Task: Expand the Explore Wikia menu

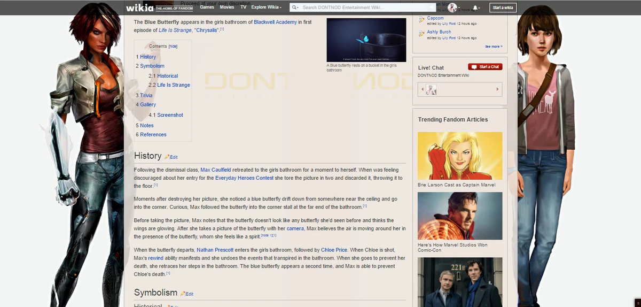Action: pos(267,7)
